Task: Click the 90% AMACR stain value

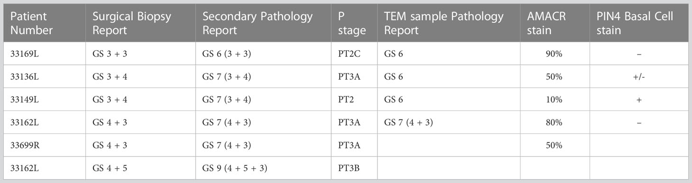Action: pyautogui.click(x=554, y=55)
